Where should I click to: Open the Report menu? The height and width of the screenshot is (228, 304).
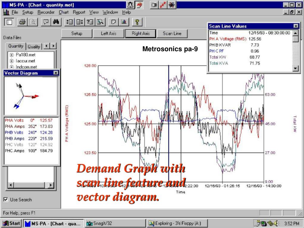pos(79,12)
